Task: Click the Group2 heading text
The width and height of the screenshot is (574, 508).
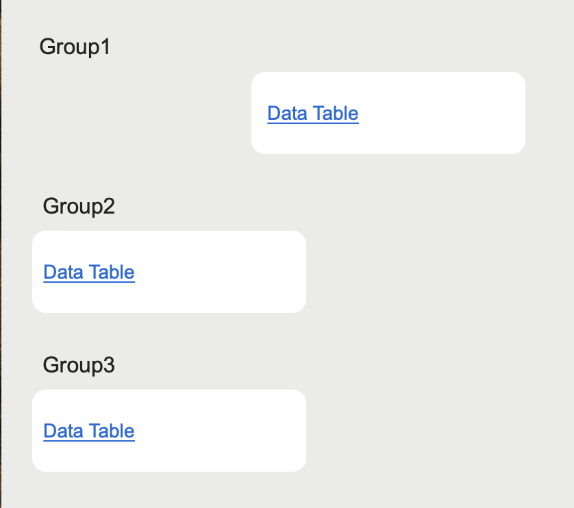Action: [x=79, y=205]
